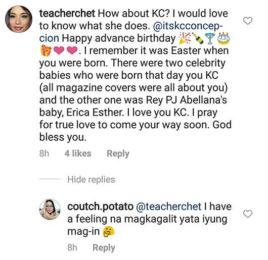The width and height of the screenshot is (268, 260).
Task: Open the @teacherchet mention in the reply
Action: [x=169, y=206]
